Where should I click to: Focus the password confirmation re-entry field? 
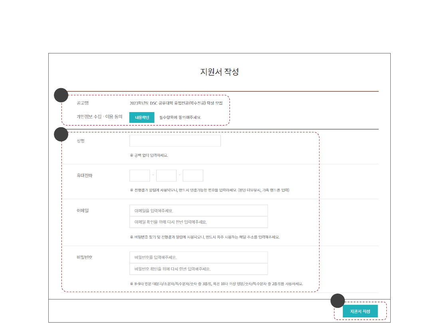(198, 269)
